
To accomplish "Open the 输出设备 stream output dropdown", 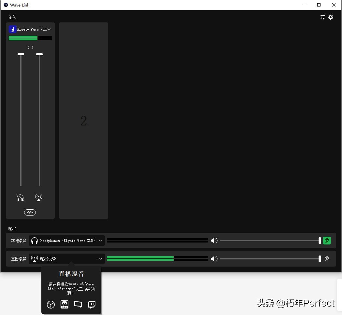I will tap(67, 259).
